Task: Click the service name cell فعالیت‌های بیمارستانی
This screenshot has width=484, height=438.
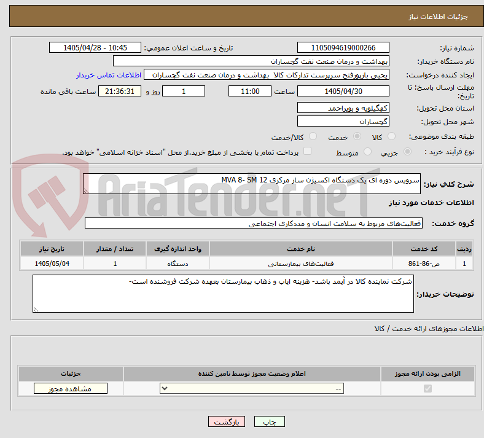Action: click(x=300, y=264)
